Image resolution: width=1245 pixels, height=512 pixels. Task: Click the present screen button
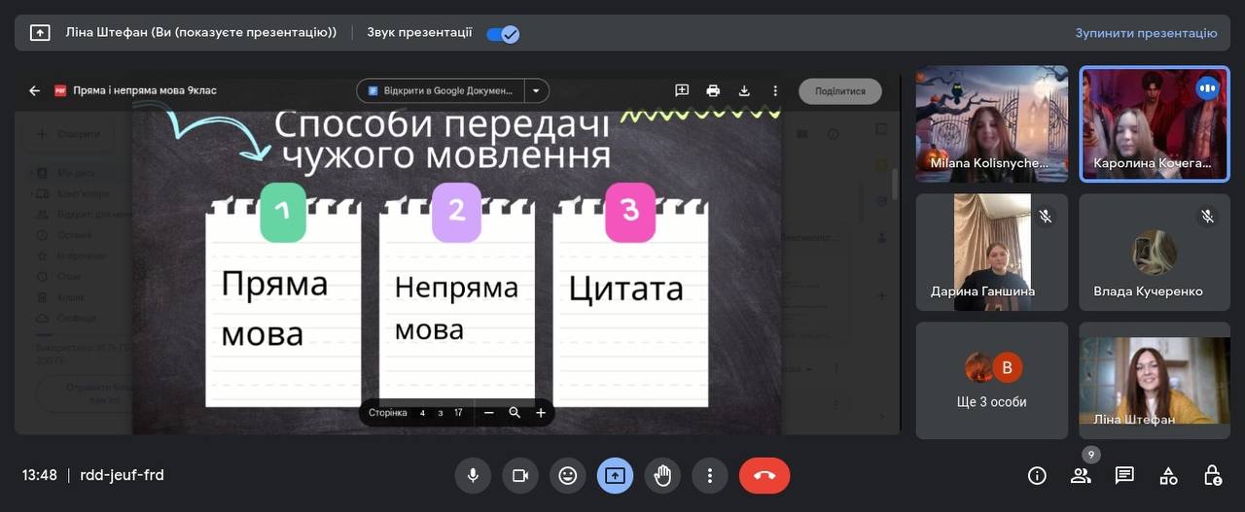pos(615,475)
